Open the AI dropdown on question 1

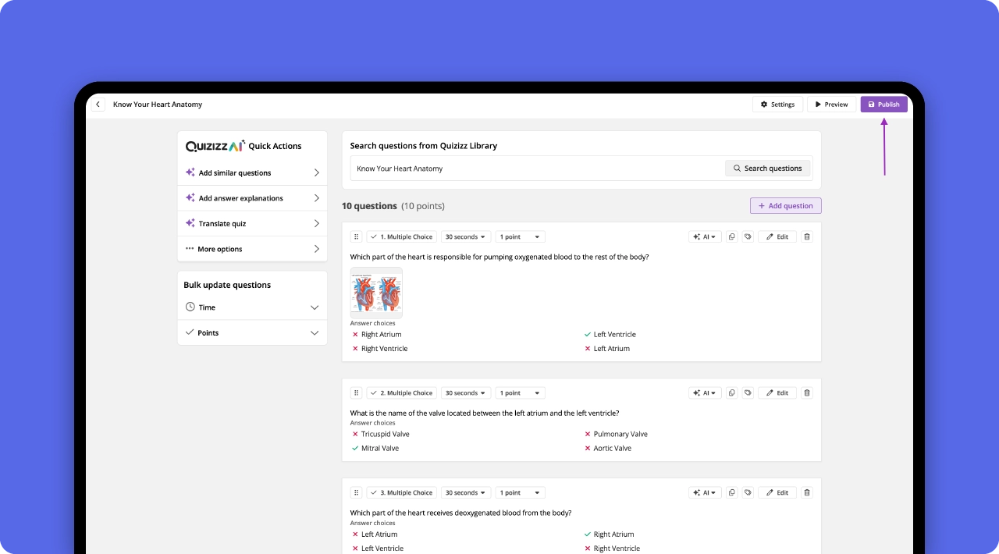pyautogui.click(x=705, y=236)
